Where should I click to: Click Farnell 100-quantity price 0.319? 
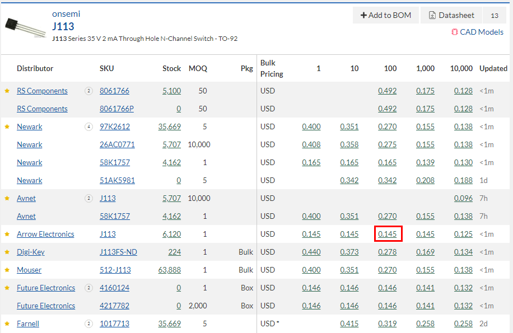388,323
